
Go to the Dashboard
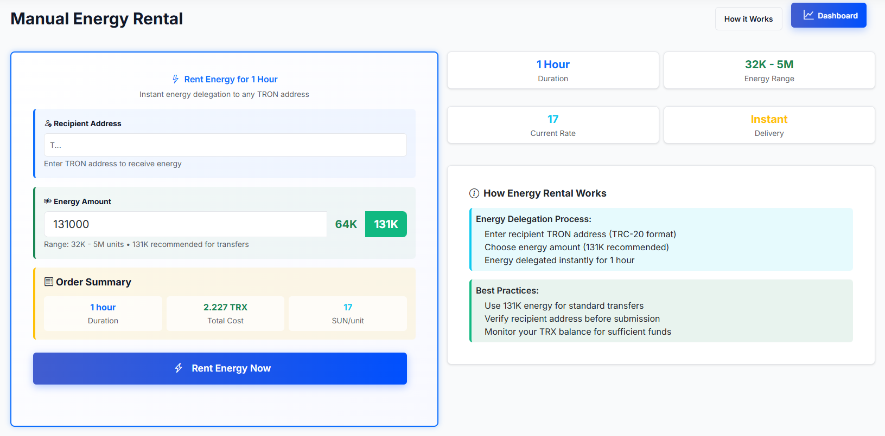coord(829,16)
